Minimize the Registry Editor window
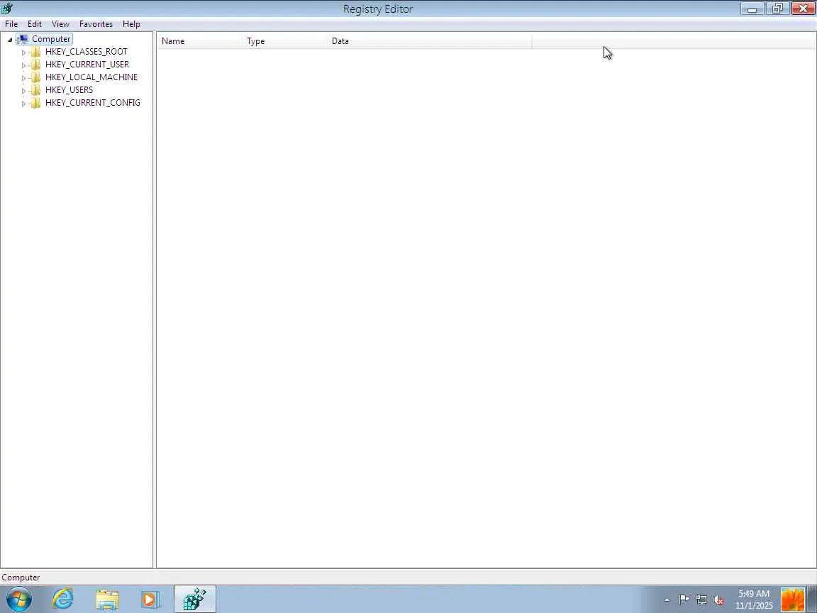 [x=752, y=9]
